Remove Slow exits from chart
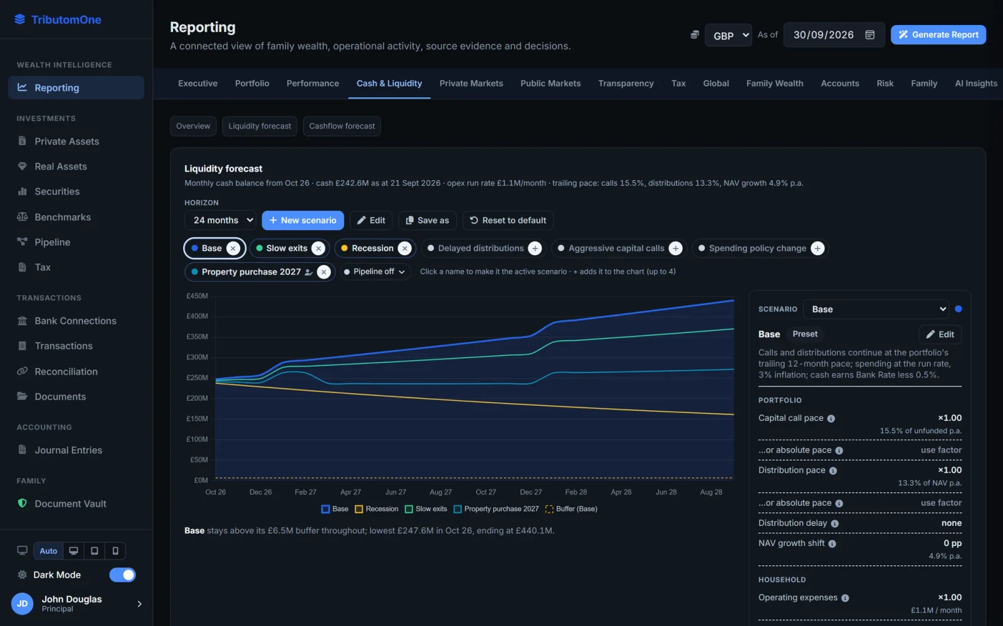 318,249
